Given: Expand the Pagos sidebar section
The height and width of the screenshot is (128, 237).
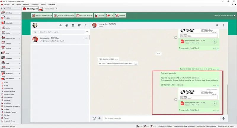Looking at the screenshot, I should [x=11, y=53].
